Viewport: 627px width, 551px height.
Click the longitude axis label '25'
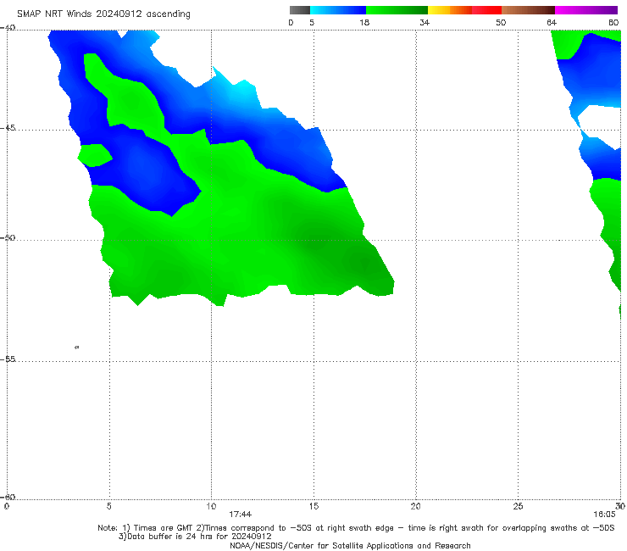click(518, 506)
